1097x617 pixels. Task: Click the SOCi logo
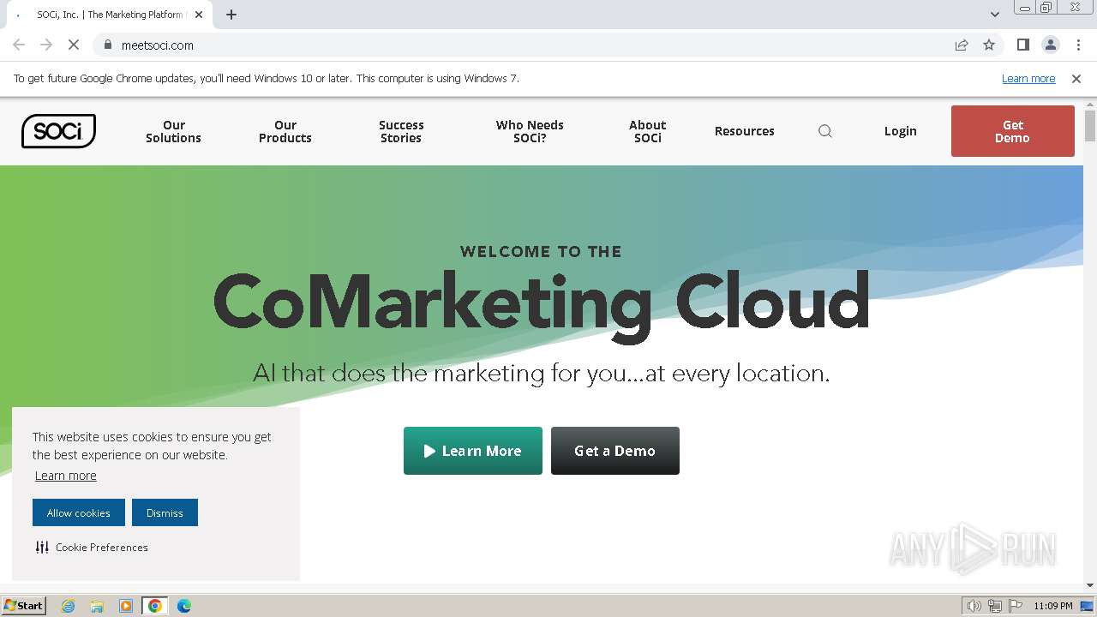58,131
